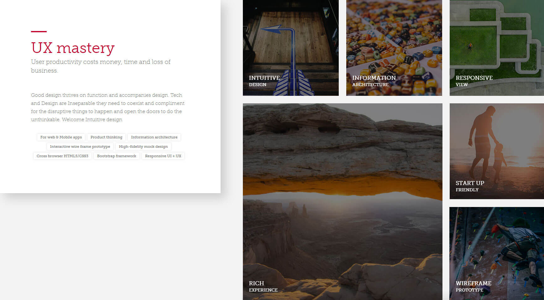Click the 'High-fidelity mock design' tag
Image resolution: width=544 pixels, height=300 pixels.
tap(143, 147)
